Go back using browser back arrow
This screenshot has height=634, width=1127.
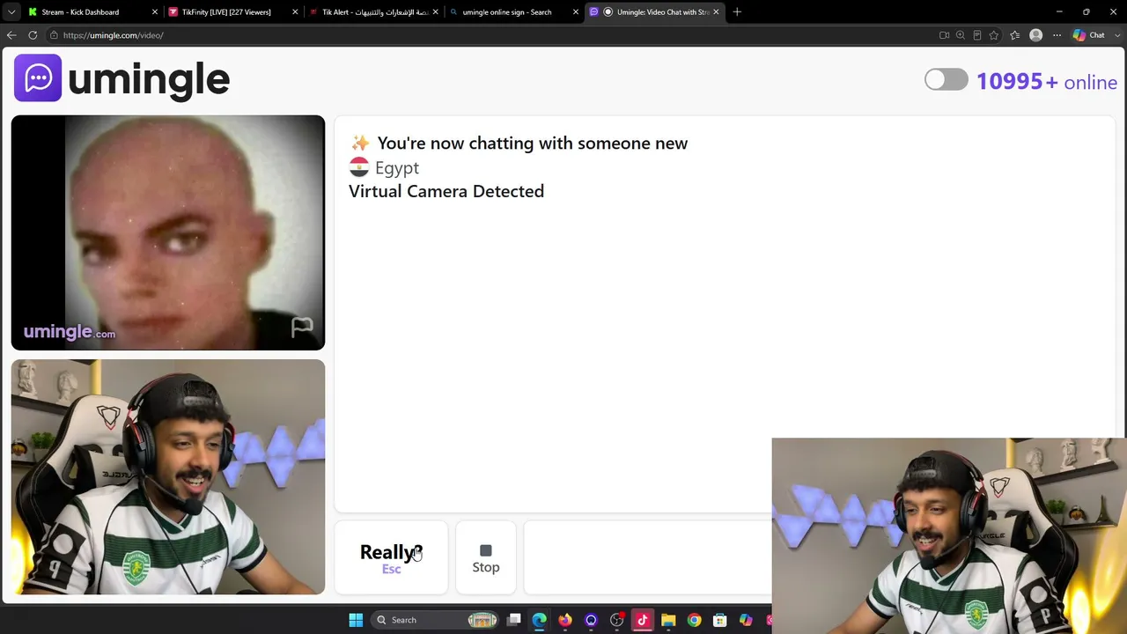11,35
